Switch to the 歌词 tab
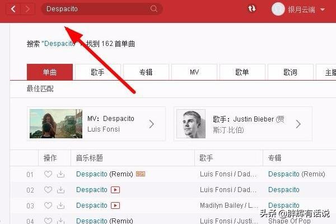The image size is (336, 224). pos(290,72)
